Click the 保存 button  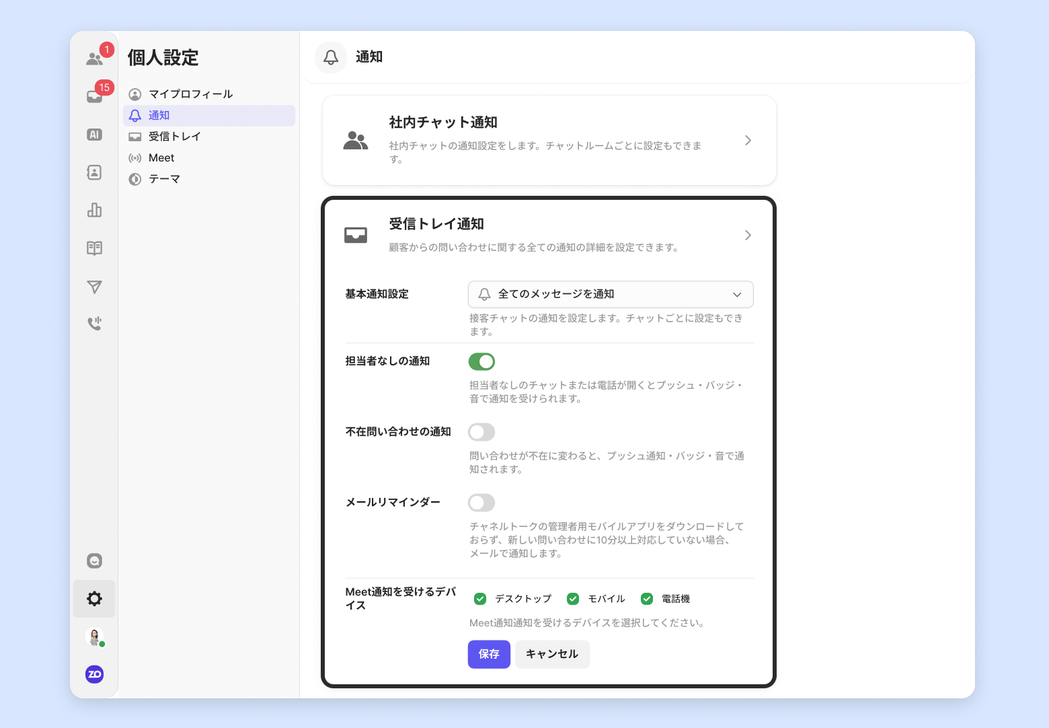click(x=489, y=654)
